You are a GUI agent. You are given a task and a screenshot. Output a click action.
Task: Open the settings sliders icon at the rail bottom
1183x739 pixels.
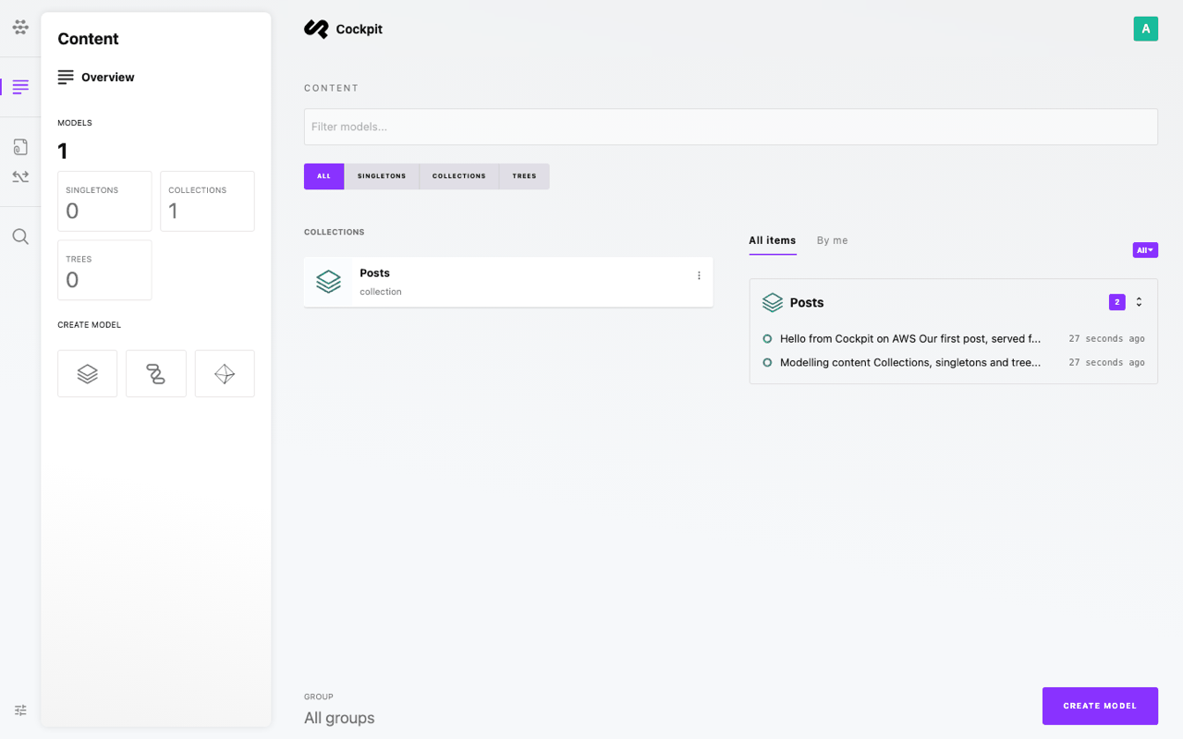[x=20, y=710]
